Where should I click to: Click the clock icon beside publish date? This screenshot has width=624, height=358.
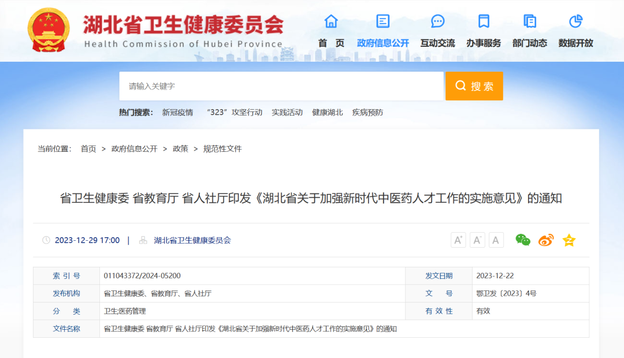click(x=46, y=240)
